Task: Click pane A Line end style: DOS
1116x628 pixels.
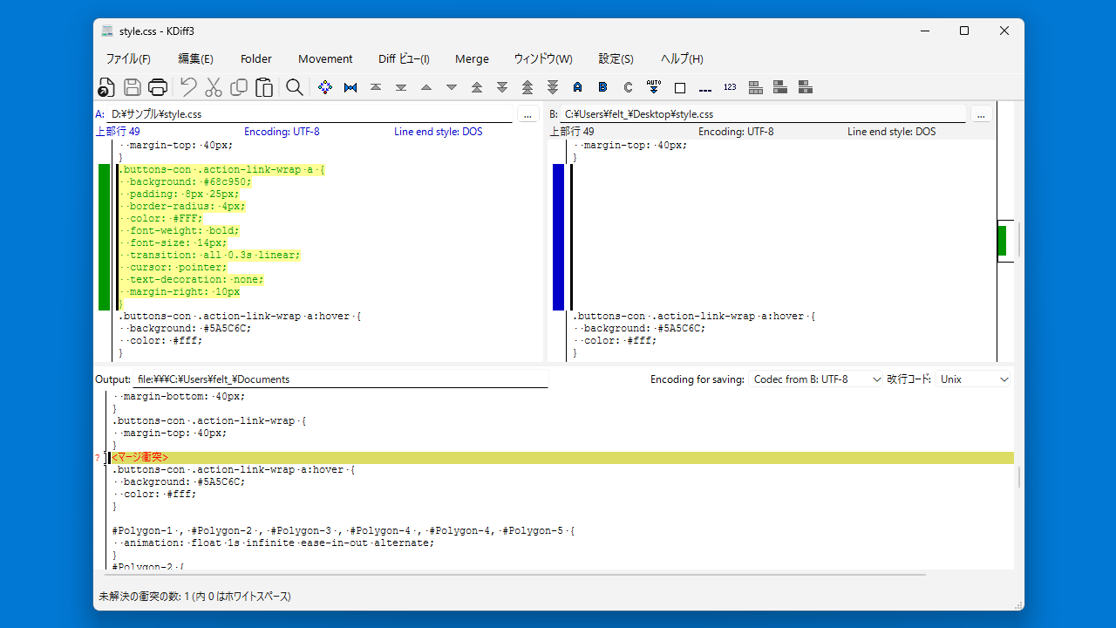Action: point(438,132)
